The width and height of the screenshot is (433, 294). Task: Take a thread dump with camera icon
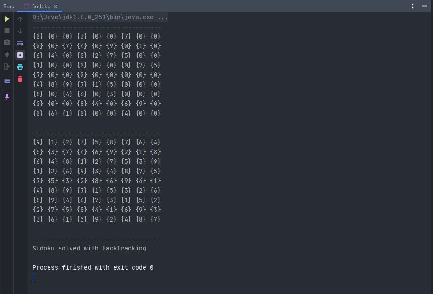(x=7, y=42)
